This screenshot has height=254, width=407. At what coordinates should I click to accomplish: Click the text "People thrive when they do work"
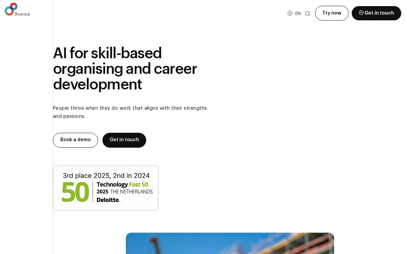pos(92,108)
